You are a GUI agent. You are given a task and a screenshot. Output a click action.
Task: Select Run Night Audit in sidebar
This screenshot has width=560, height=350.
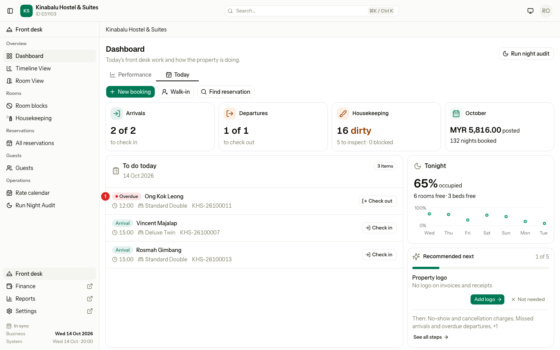(x=50, y=205)
